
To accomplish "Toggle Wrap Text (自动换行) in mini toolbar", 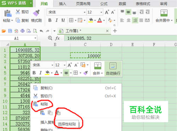I will pyautogui.click(x=113, y=69).
